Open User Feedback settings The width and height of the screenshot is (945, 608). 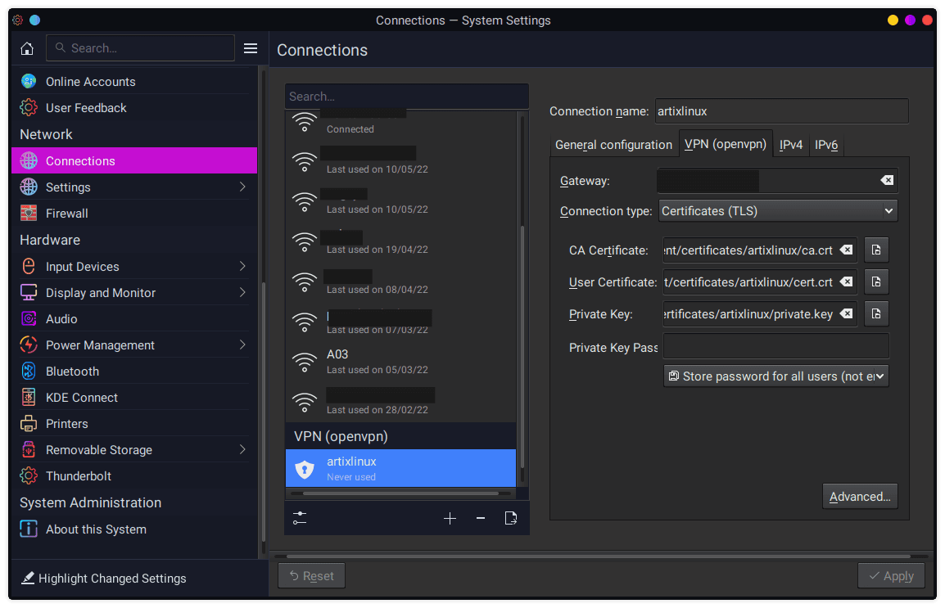[x=135, y=108]
